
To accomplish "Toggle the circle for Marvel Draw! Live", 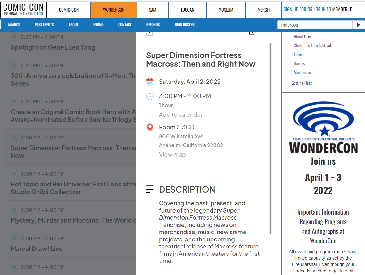I will pyautogui.click(x=14, y=238).
